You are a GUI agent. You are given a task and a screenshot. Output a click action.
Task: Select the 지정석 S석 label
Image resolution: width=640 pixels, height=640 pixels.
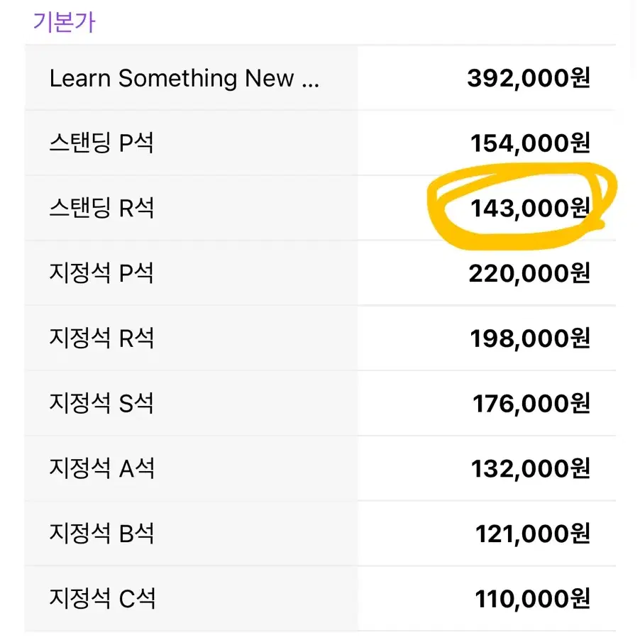pos(101,402)
